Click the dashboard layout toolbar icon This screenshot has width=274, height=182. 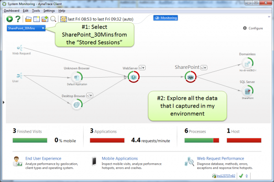tap(37, 19)
